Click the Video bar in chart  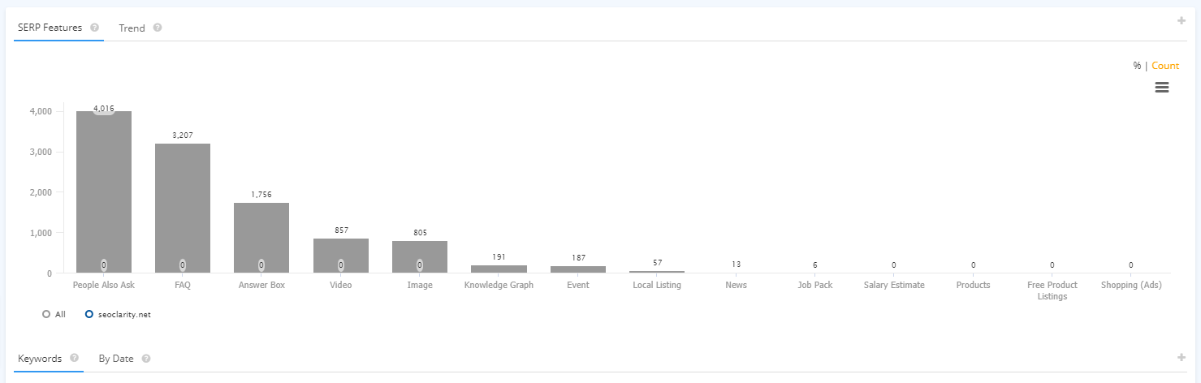(x=341, y=256)
